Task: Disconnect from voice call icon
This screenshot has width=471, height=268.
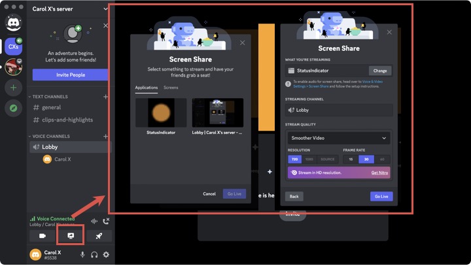Action: pyautogui.click(x=106, y=221)
